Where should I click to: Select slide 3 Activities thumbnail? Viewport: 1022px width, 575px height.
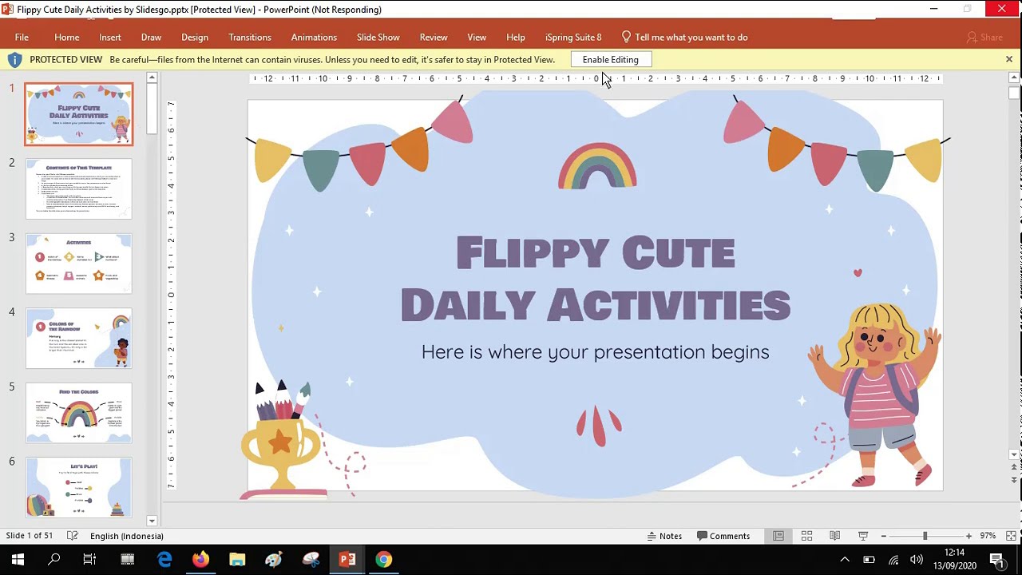(x=79, y=264)
